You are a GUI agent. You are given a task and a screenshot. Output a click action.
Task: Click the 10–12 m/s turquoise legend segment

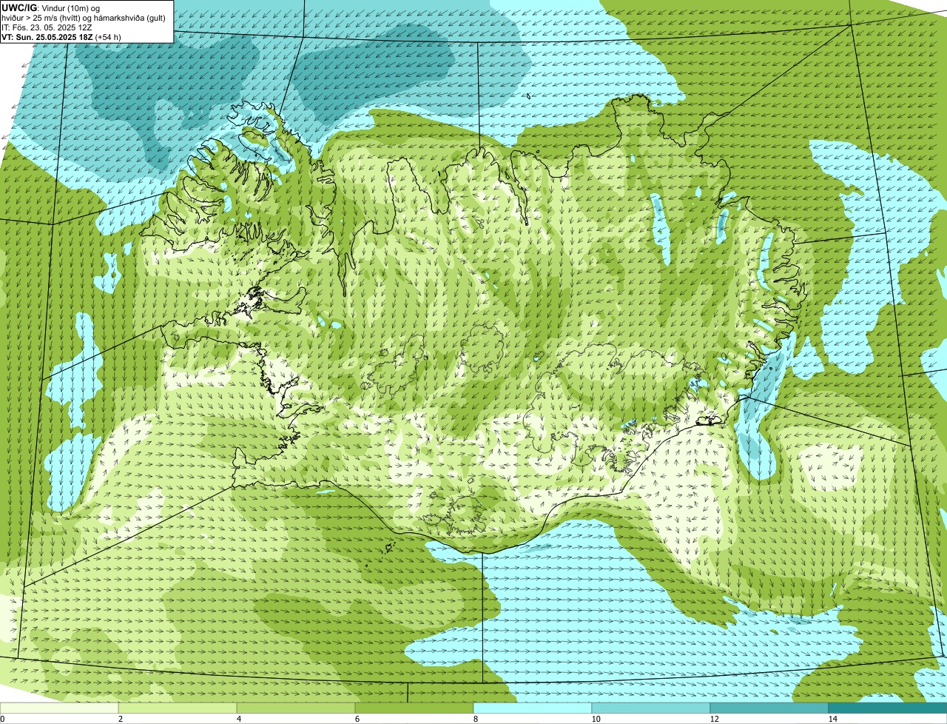pos(651,708)
